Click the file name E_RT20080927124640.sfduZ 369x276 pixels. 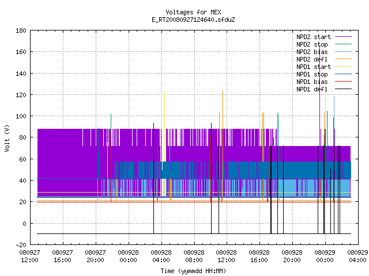[193, 20]
